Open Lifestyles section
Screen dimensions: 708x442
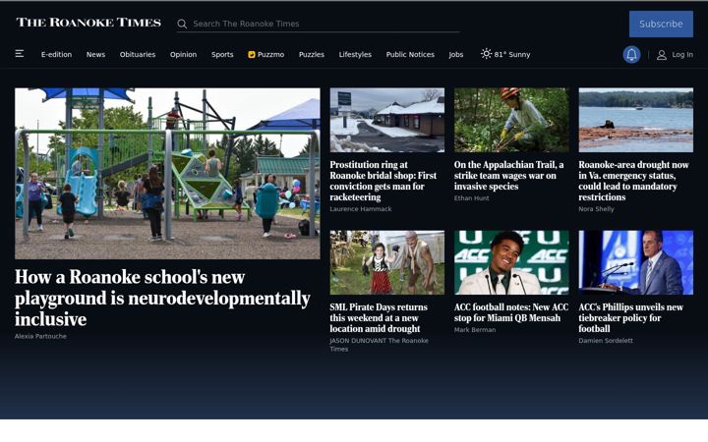point(355,55)
